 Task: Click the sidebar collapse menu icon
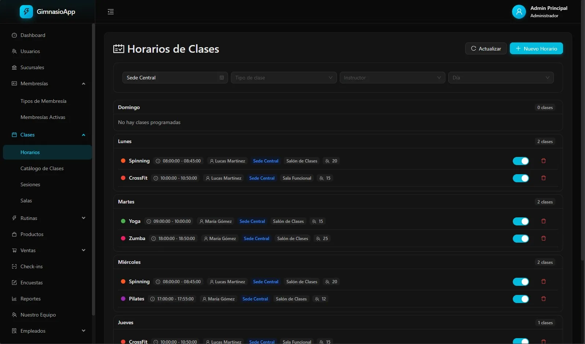coord(111,12)
